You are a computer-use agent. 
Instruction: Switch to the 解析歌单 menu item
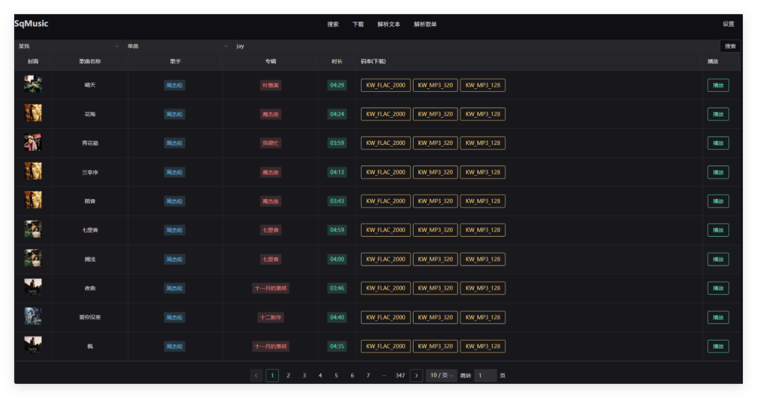click(425, 24)
